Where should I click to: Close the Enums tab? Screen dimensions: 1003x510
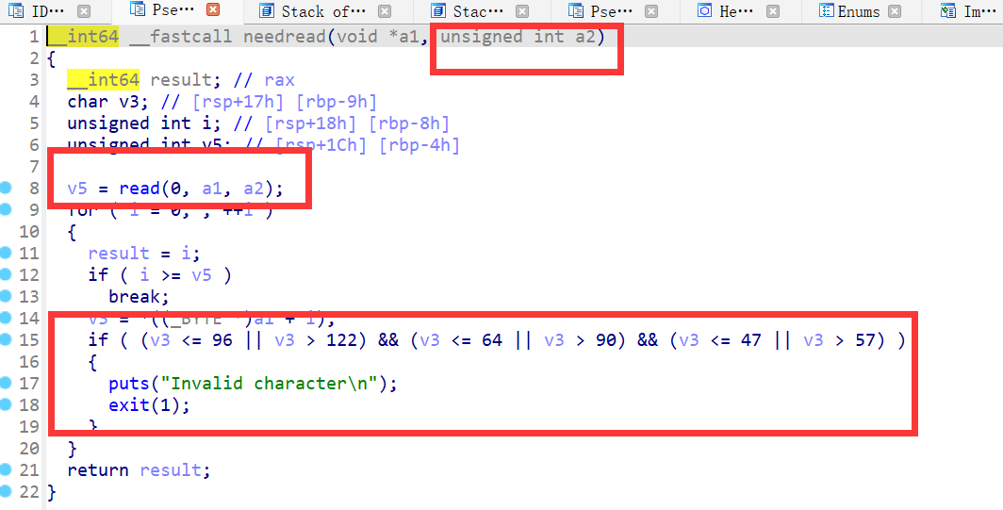[x=895, y=12]
